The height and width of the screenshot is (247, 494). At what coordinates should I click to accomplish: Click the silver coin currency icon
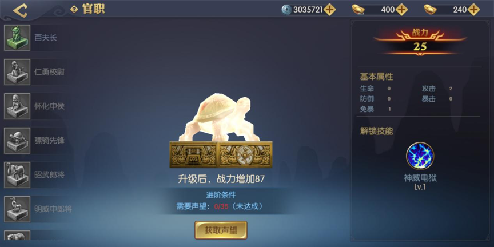tap(286, 10)
